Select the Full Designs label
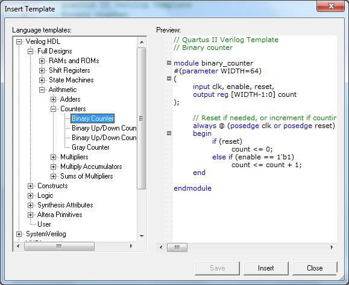This screenshot has height=285, width=349. [54, 51]
